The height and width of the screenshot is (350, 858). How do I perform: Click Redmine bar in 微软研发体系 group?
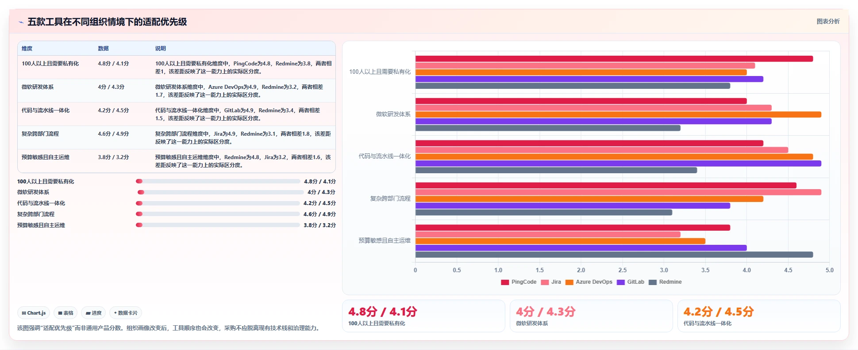click(548, 128)
